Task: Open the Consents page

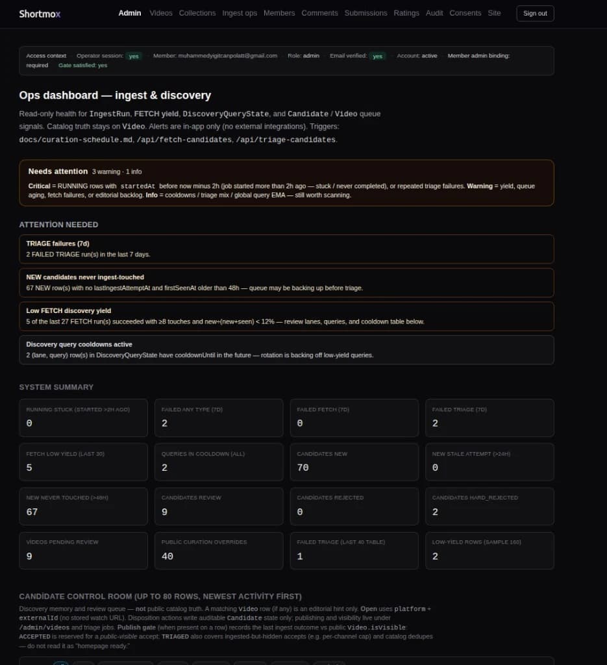Action: click(x=465, y=13)
